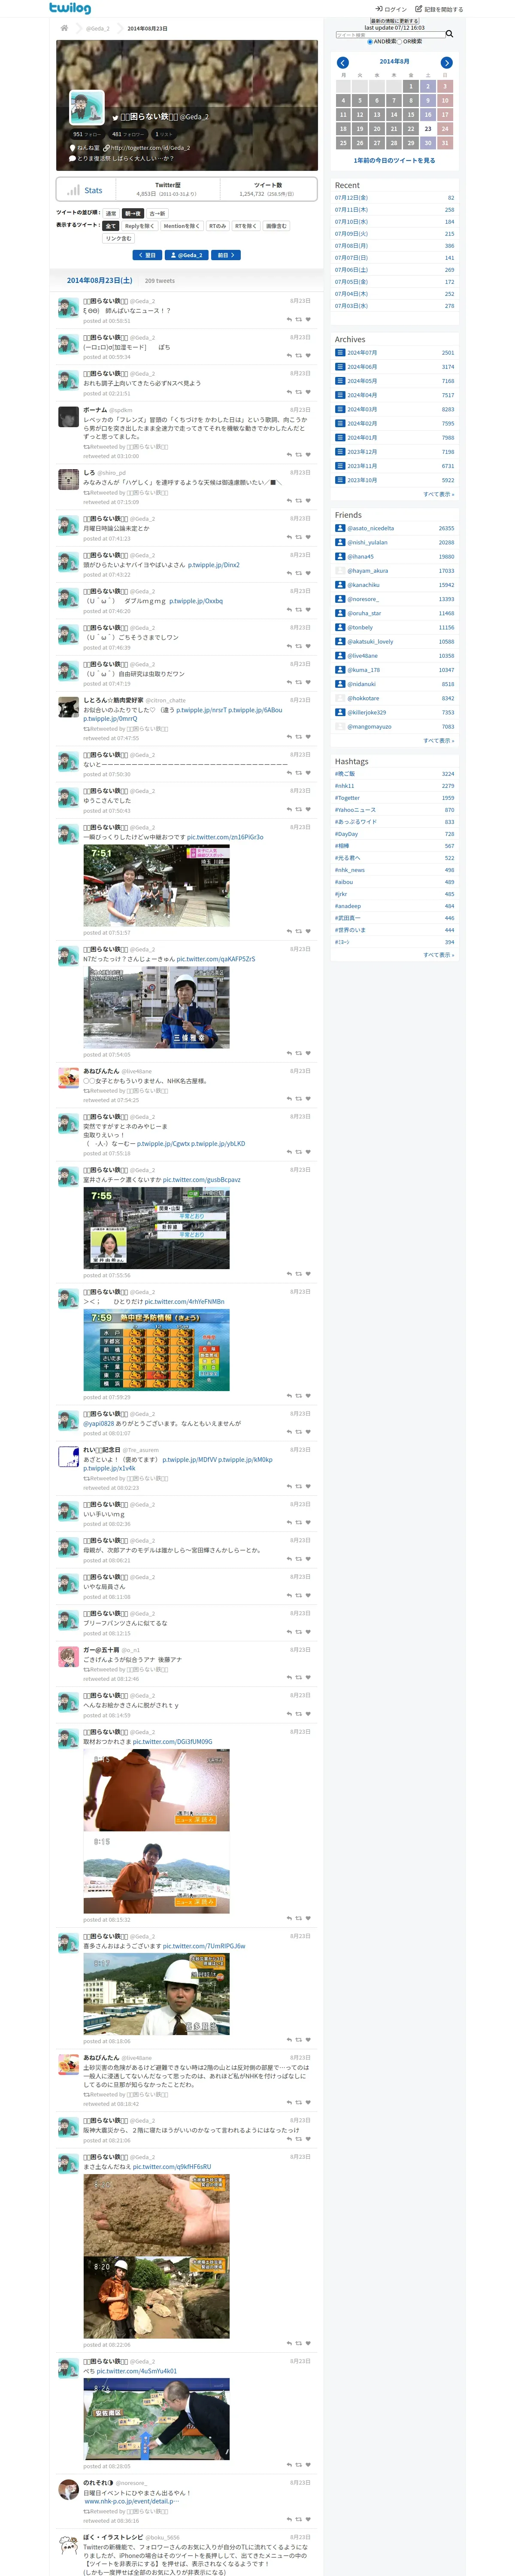Click friend icon beside @nishi_yulalan
Viewport: 515px width, 2576px height.
point(340,542)
